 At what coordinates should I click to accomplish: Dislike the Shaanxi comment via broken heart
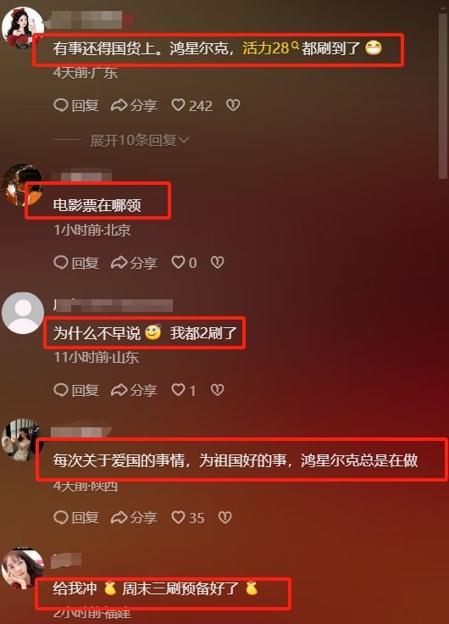225,517
